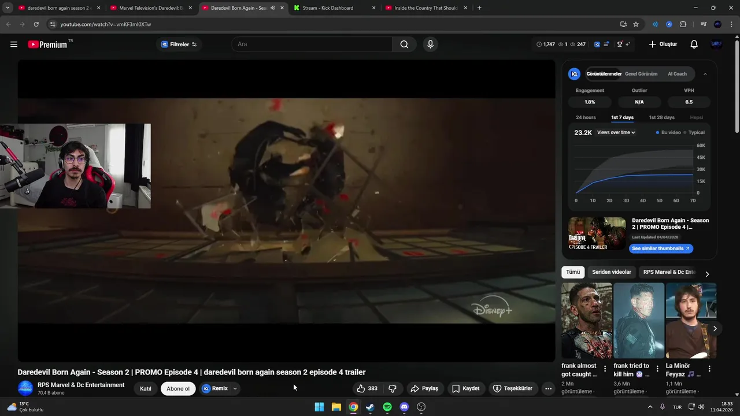The image size is (740, 416).
Task: Open Spotify from the taskbar
Action: click(387, 407)
